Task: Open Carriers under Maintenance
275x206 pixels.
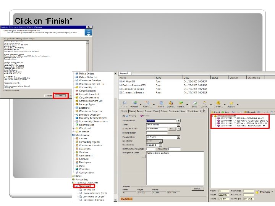Action: point(81,138)
